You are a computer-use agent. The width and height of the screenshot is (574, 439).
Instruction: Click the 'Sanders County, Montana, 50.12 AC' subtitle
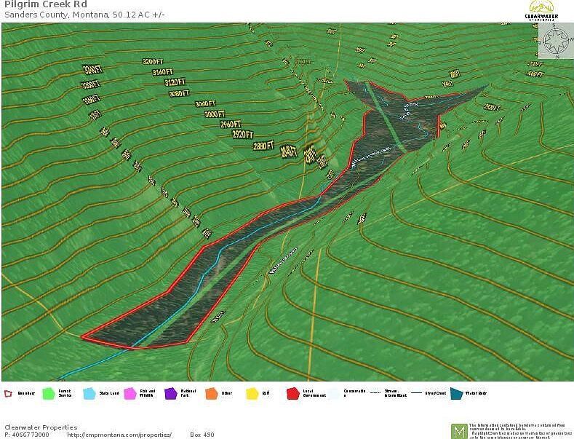[x=84, y=15]
